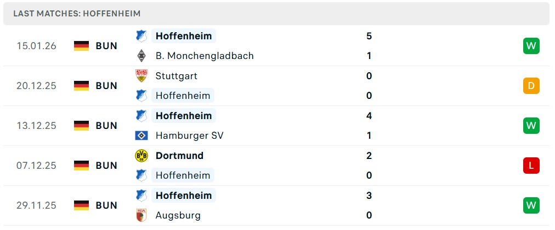Viewport: 555px width, 230px height.
Task: Click the German flag beside the 07.12.25 match
Action: 81,166
